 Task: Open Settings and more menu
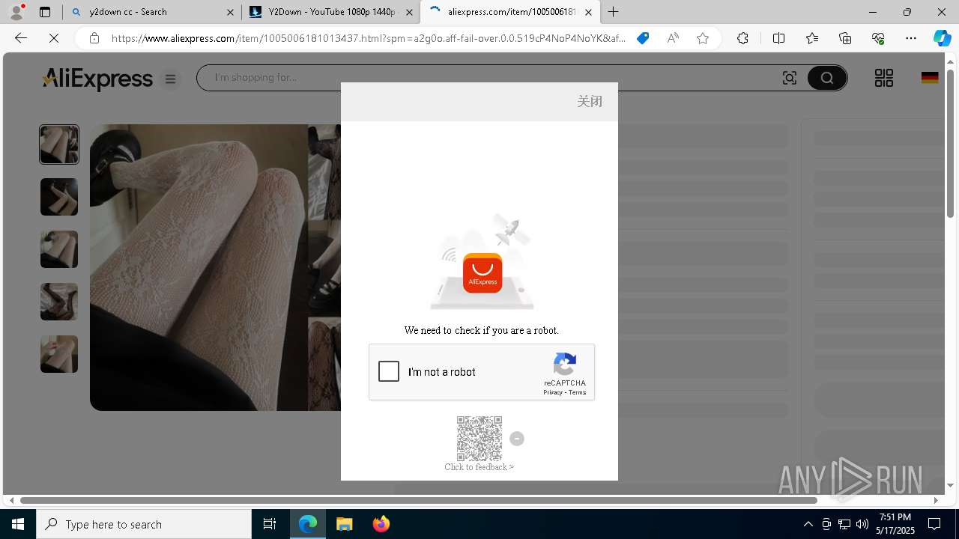911,38
